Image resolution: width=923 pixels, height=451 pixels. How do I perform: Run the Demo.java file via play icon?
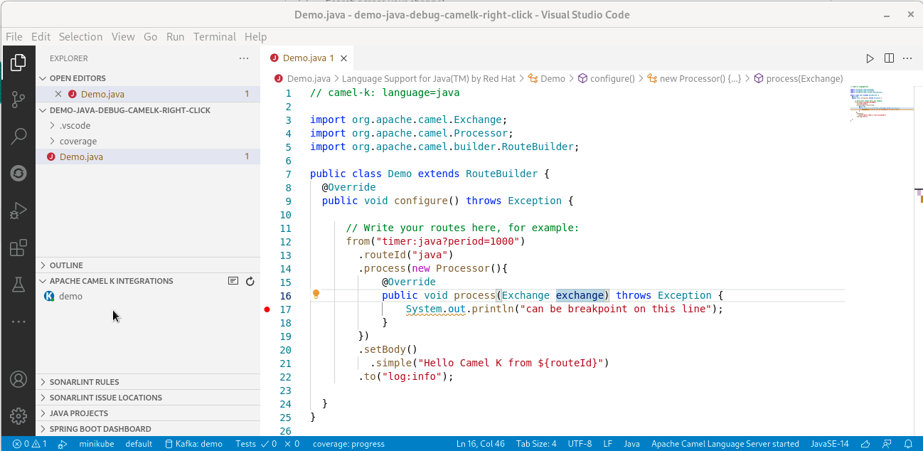pyautogui.click(x=870, y=58)
